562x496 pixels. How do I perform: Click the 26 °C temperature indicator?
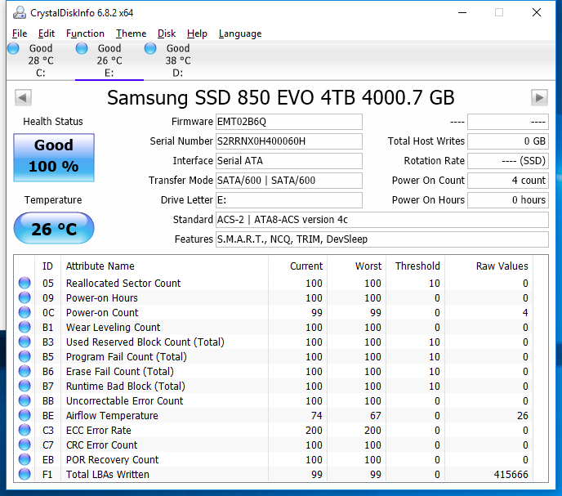pyautogui.click(x=54, y=229)
